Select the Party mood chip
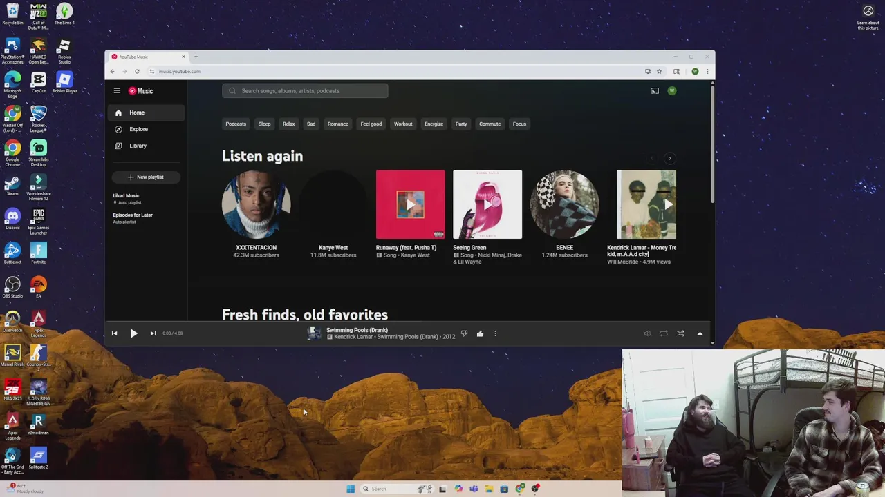This screenshot has width=885, height=497. tap(461, 124)
